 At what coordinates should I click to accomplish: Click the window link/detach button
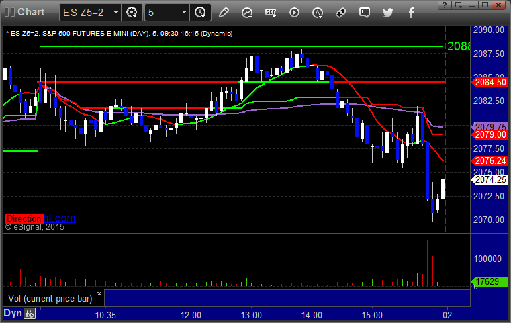[x=458, y=5]
